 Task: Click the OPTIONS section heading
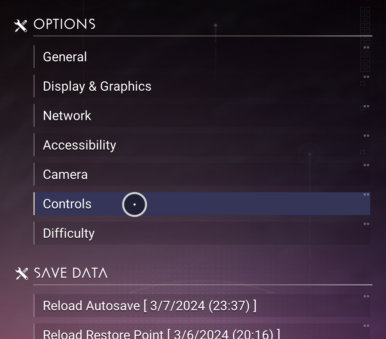(x=64, y=24)
